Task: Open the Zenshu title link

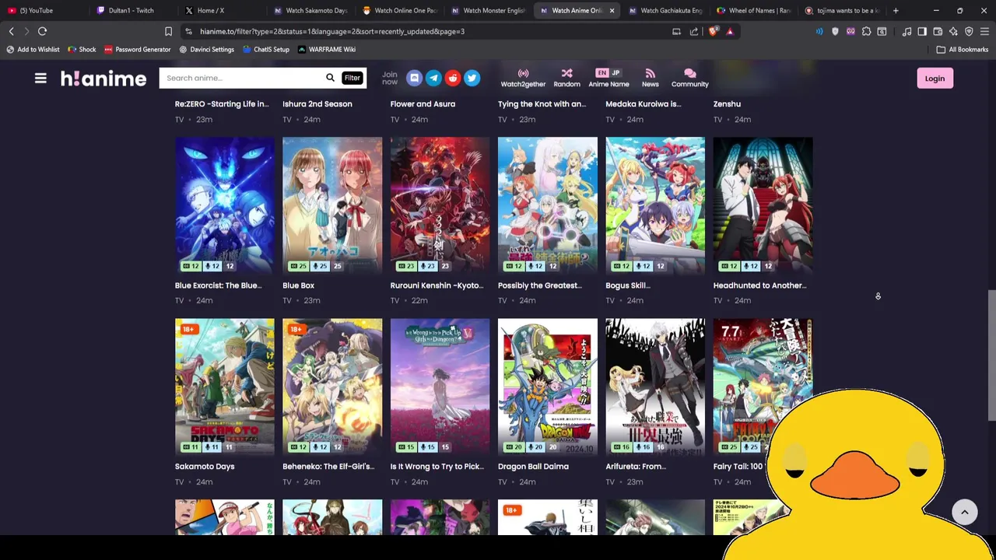Action: (727, 104)
